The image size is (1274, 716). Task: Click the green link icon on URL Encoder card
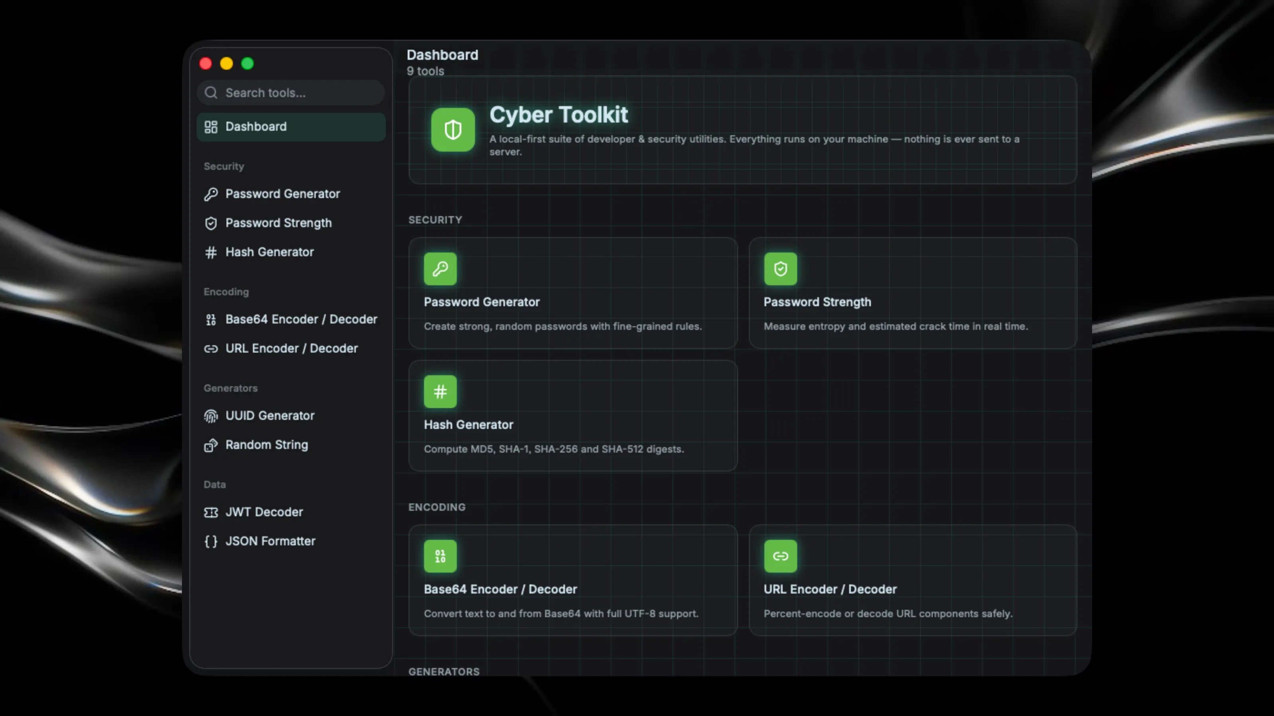pyautogui.click(x=780, y=556)
